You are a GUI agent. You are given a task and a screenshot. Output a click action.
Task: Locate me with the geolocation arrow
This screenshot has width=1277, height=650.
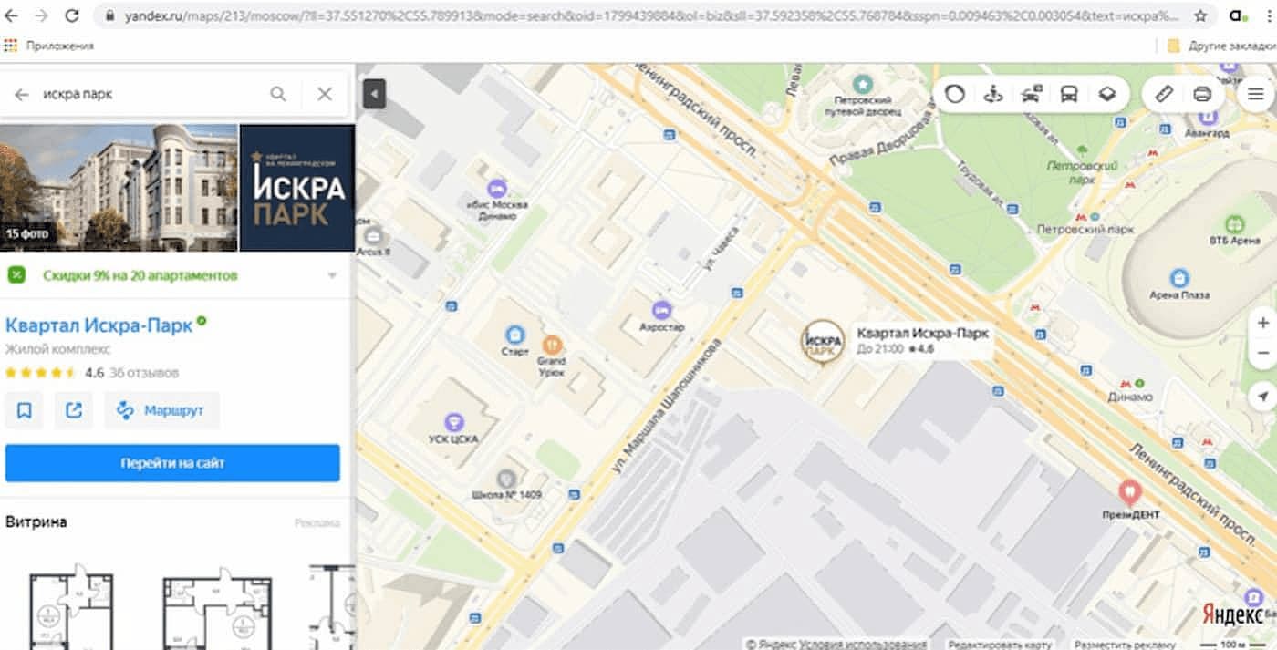(x=1262, y=397)
